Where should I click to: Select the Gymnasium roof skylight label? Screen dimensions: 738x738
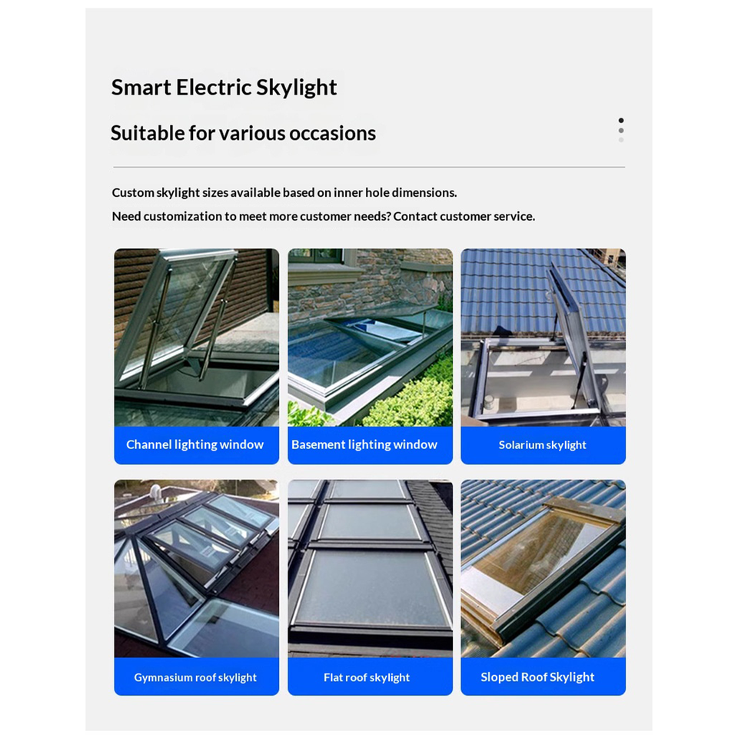[195, 677]
